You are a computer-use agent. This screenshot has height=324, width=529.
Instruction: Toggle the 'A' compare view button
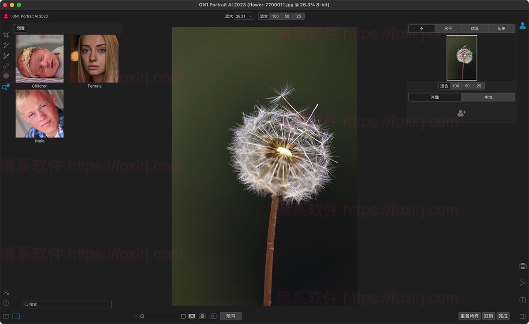192,316
